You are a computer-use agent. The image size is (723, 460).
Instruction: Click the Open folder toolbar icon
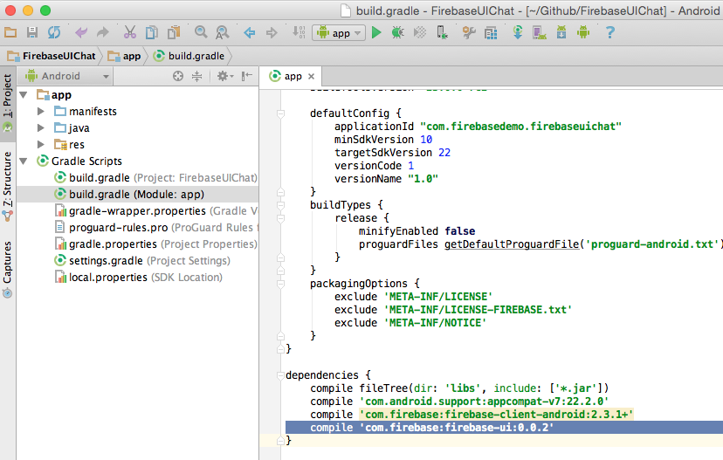click(10, 32)
